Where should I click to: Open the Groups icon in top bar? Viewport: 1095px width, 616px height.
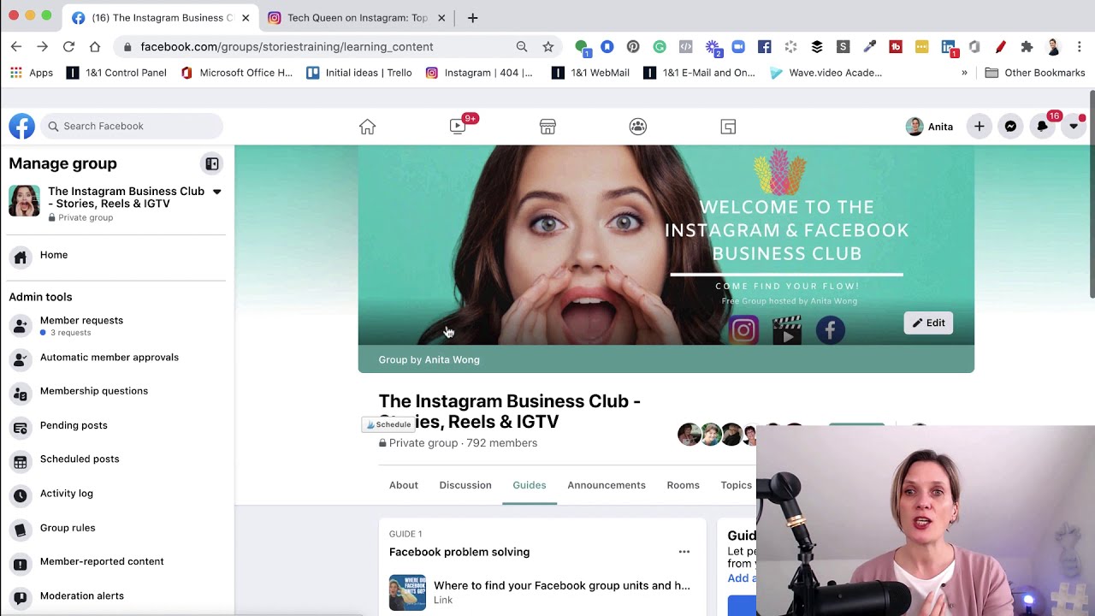[638, 127]
